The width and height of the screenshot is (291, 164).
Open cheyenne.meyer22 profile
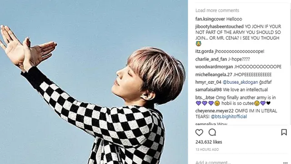tap(214, 111)
